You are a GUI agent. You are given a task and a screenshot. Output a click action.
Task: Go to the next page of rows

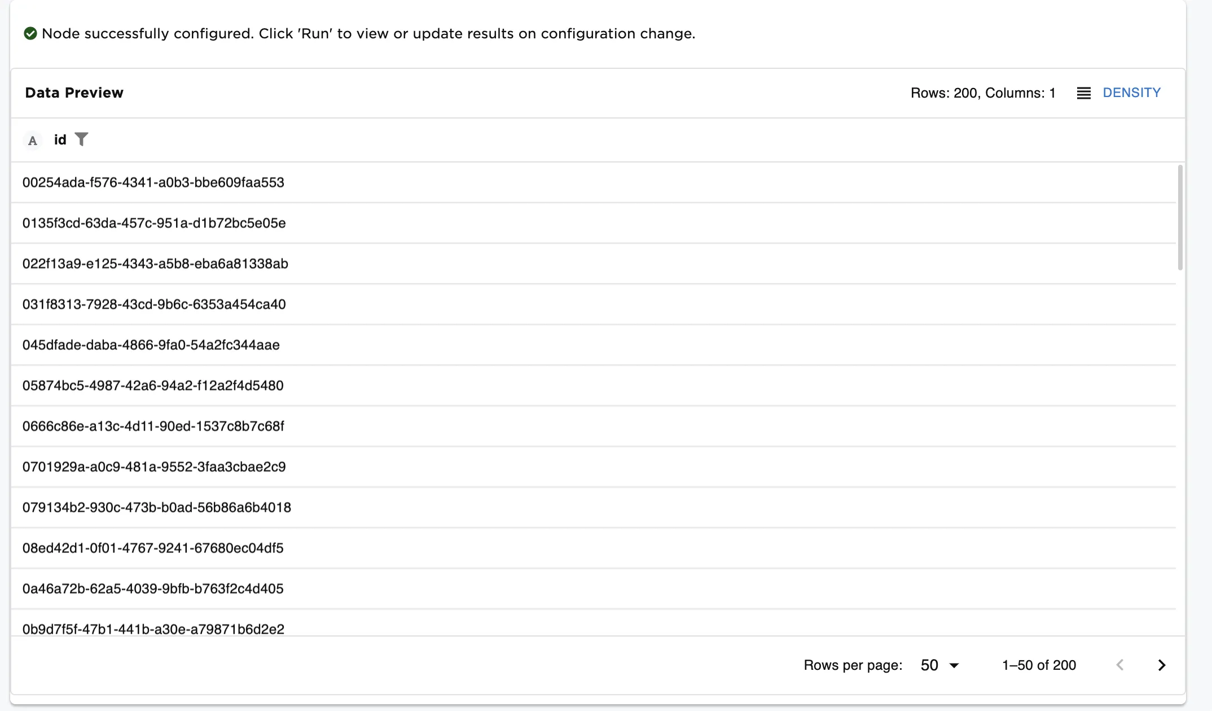1161,665
